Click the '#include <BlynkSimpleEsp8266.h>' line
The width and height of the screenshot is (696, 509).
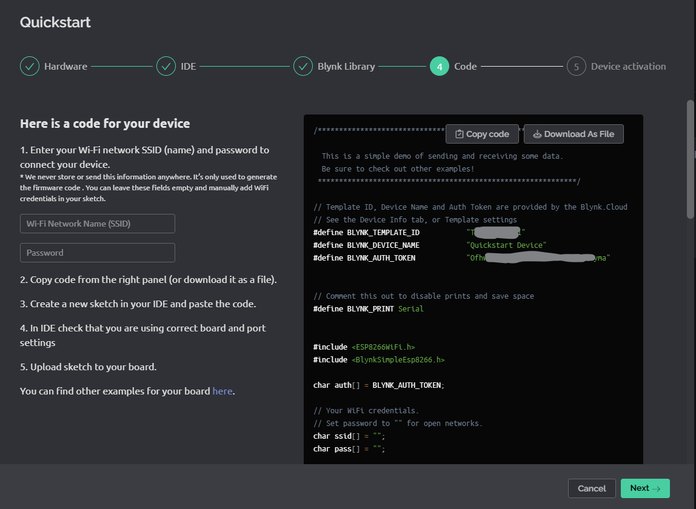pos(379,360)
